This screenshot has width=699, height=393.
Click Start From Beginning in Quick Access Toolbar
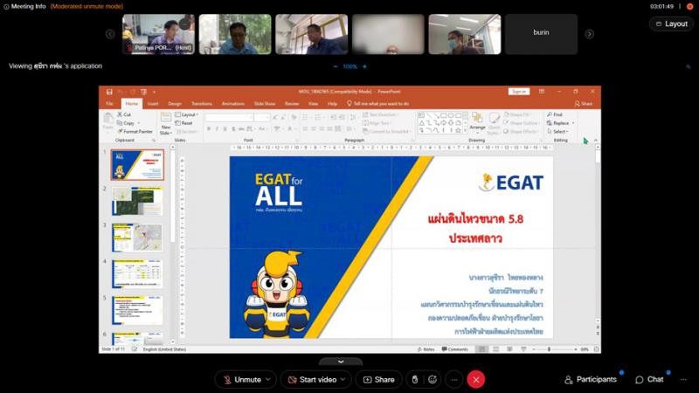[143, 92]
